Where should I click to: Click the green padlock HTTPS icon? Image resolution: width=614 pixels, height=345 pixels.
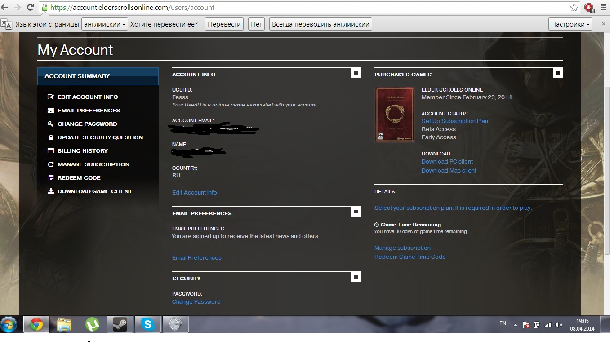point(44,7)
